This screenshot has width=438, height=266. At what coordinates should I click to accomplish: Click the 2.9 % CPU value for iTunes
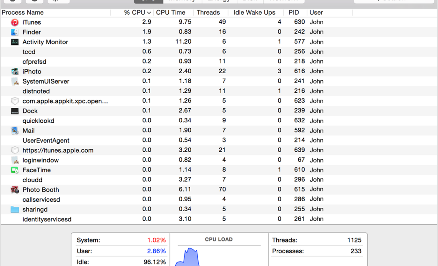pos(147,22)
